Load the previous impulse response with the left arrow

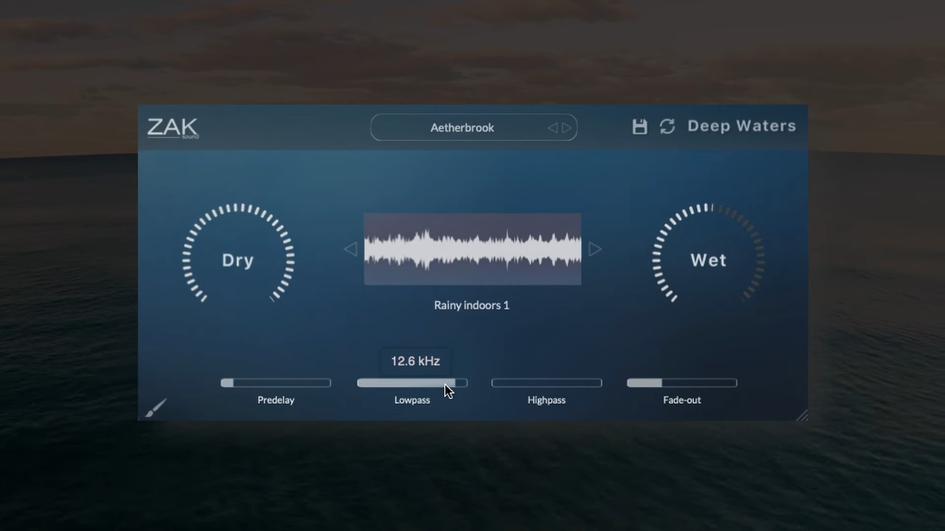point(350,249)
